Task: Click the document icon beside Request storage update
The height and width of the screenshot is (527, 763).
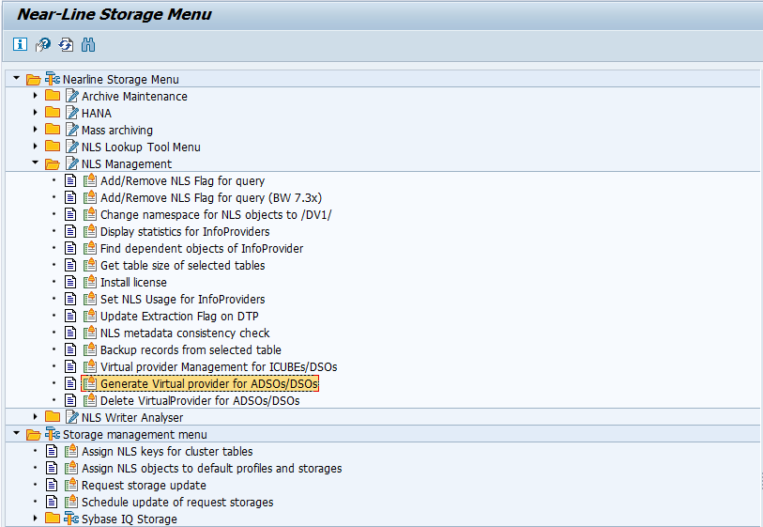Action: point(52,485)
